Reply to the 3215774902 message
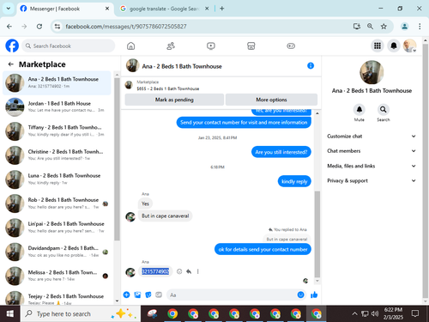This screenshot has width=429, height=322. 189,271
